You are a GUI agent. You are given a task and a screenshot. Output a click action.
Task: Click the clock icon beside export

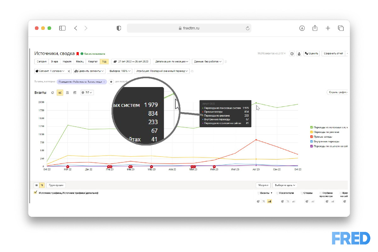point(292,54)
